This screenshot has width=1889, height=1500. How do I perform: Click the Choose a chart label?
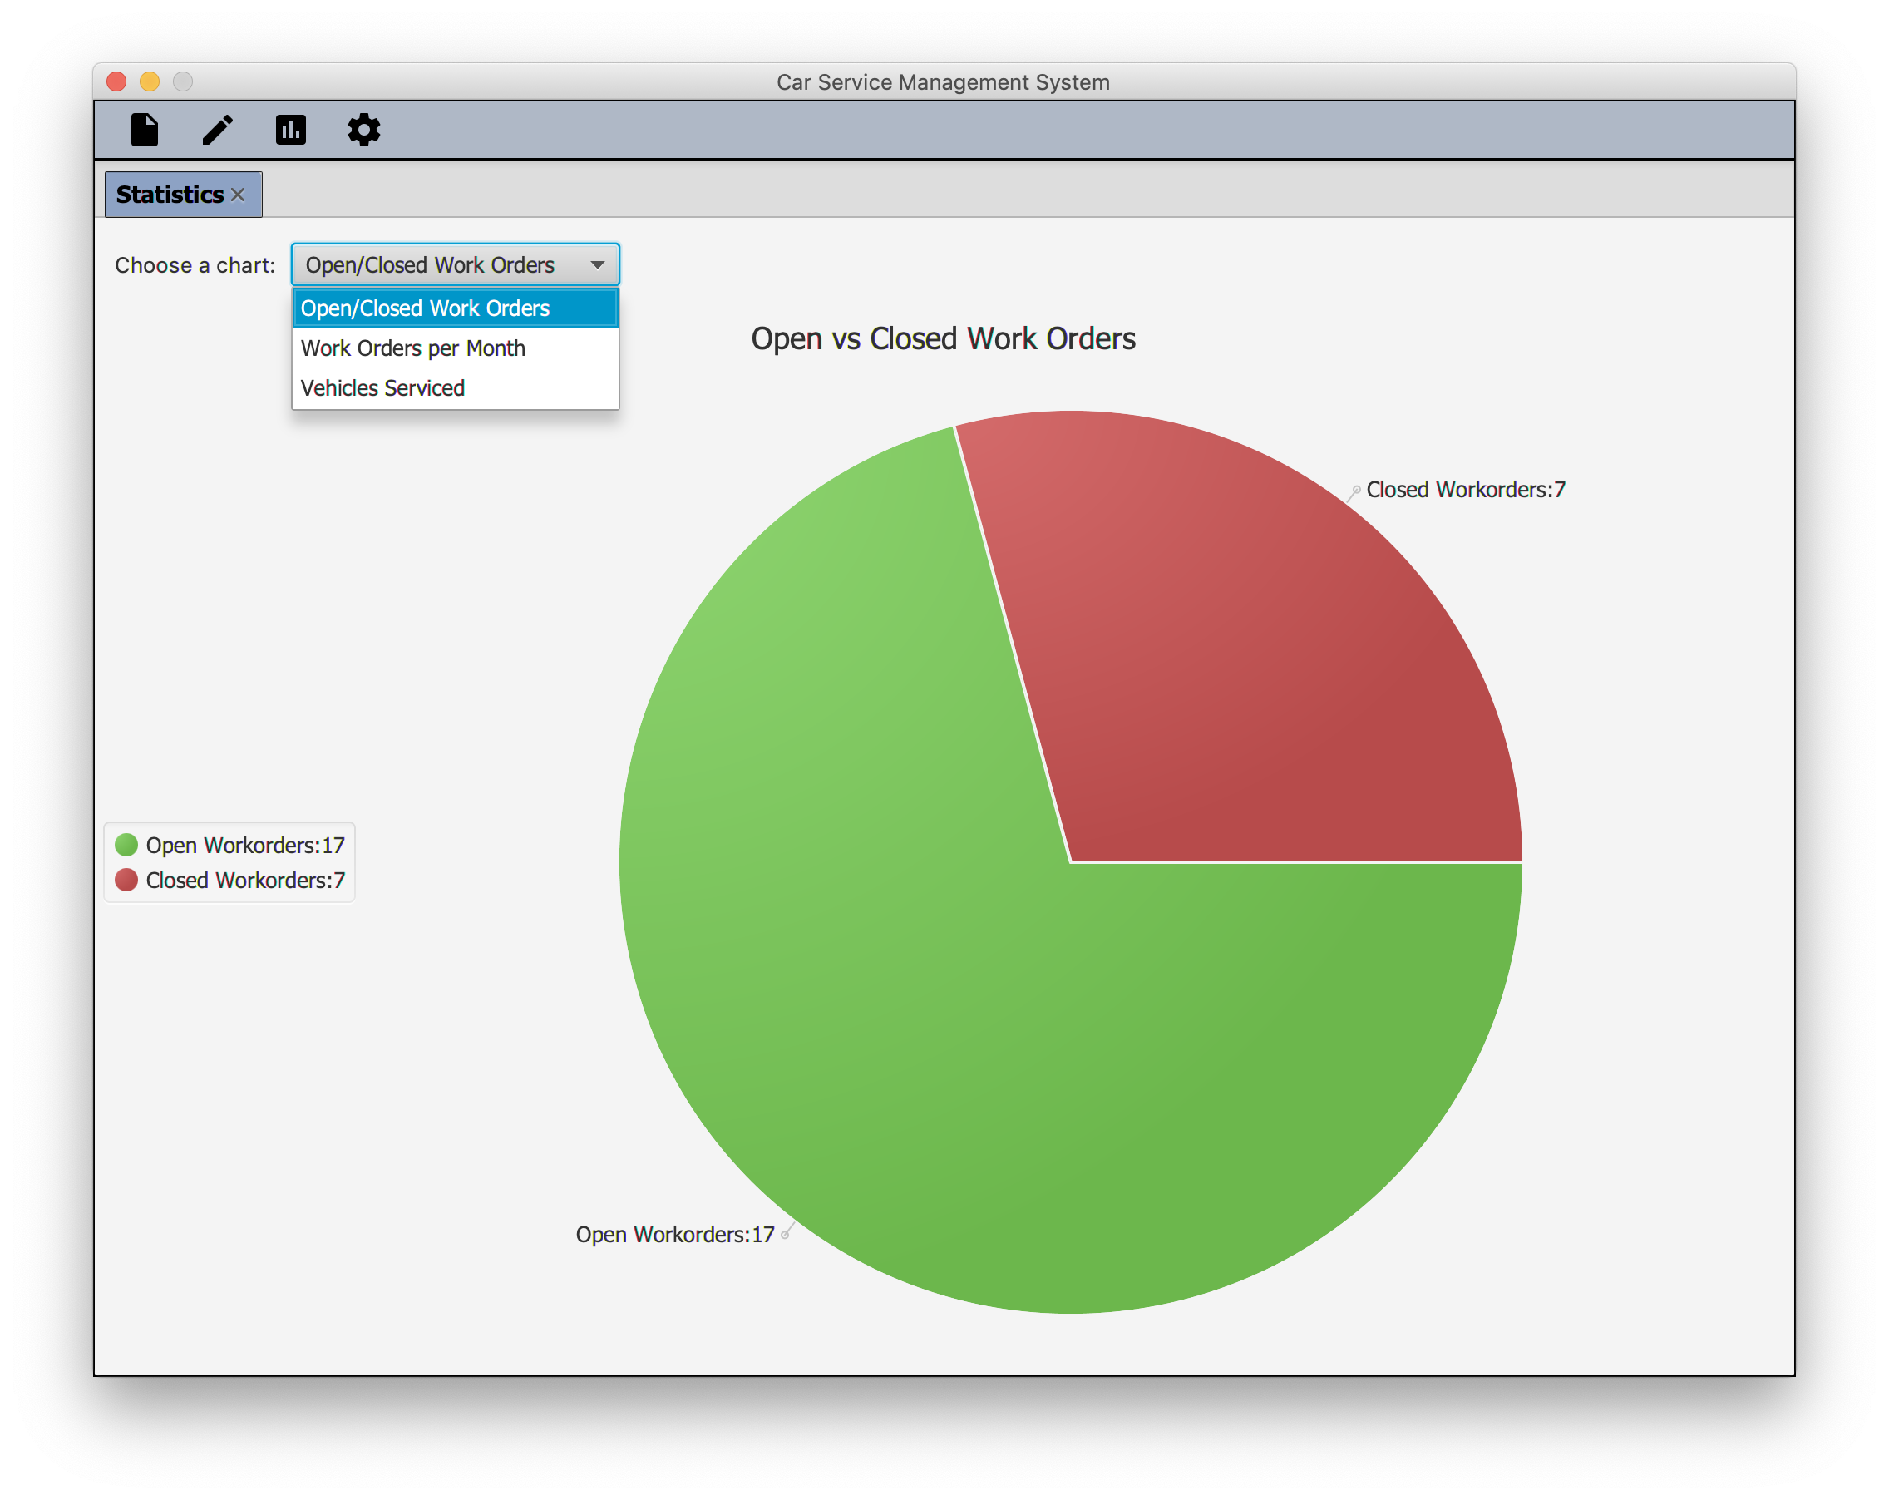click(x=195, y=265)
